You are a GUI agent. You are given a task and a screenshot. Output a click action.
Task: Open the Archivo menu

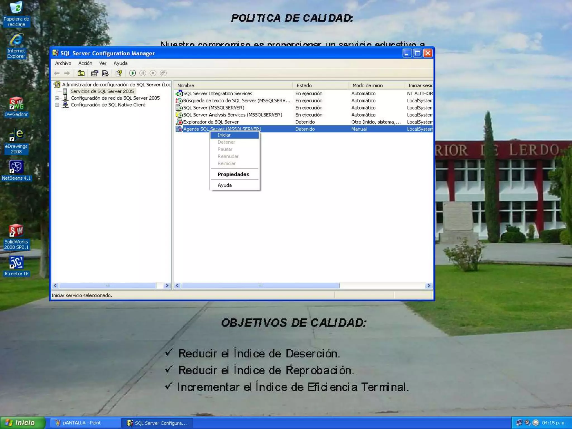coord(63,63)
